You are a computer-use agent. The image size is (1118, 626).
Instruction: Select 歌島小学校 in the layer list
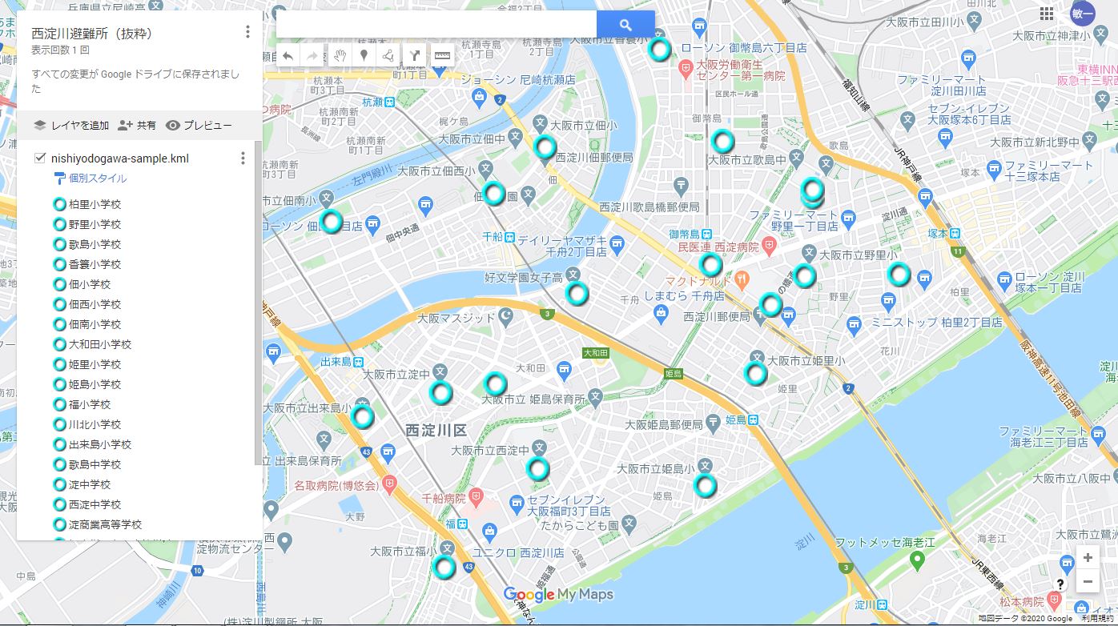pos(95,244)
